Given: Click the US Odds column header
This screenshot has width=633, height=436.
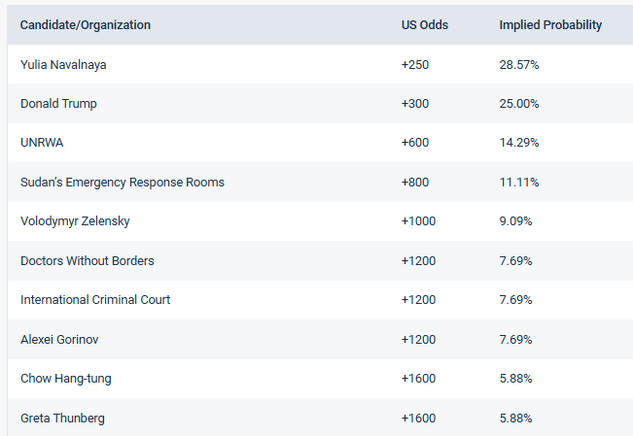Looking at the screenshot, I should [424, 25].
